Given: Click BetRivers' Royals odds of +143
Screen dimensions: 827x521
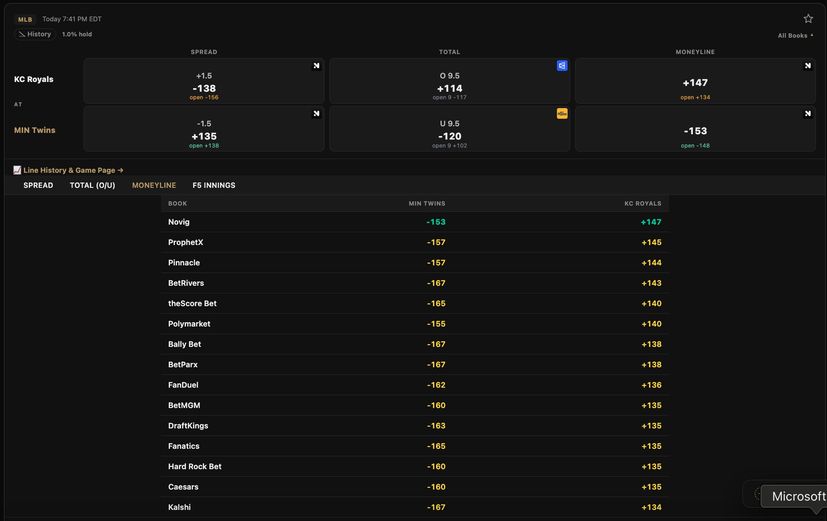Looking at the screenshot, I should tap(652, 283).
